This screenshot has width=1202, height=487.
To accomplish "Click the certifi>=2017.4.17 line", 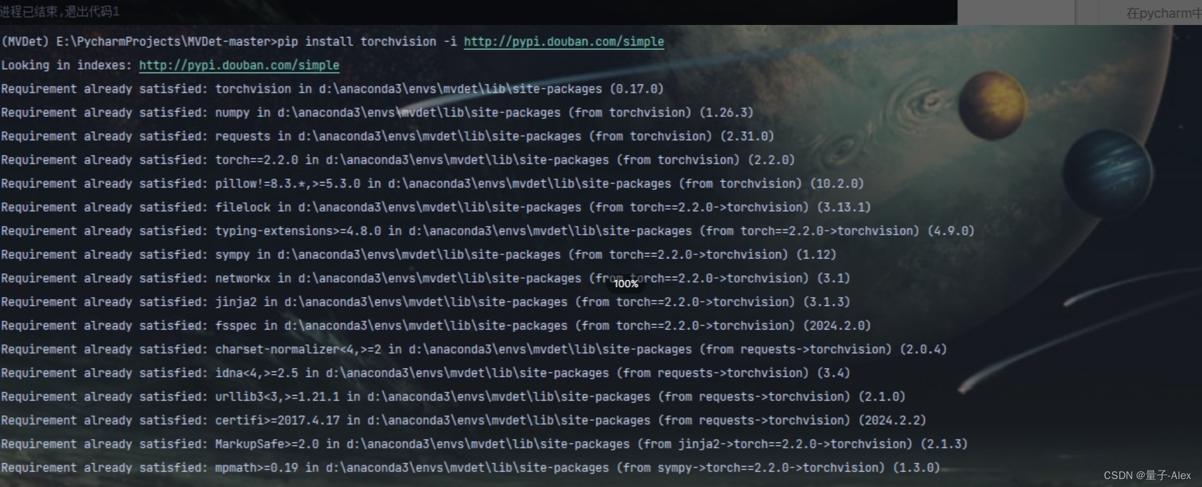I will click(463, 420).
